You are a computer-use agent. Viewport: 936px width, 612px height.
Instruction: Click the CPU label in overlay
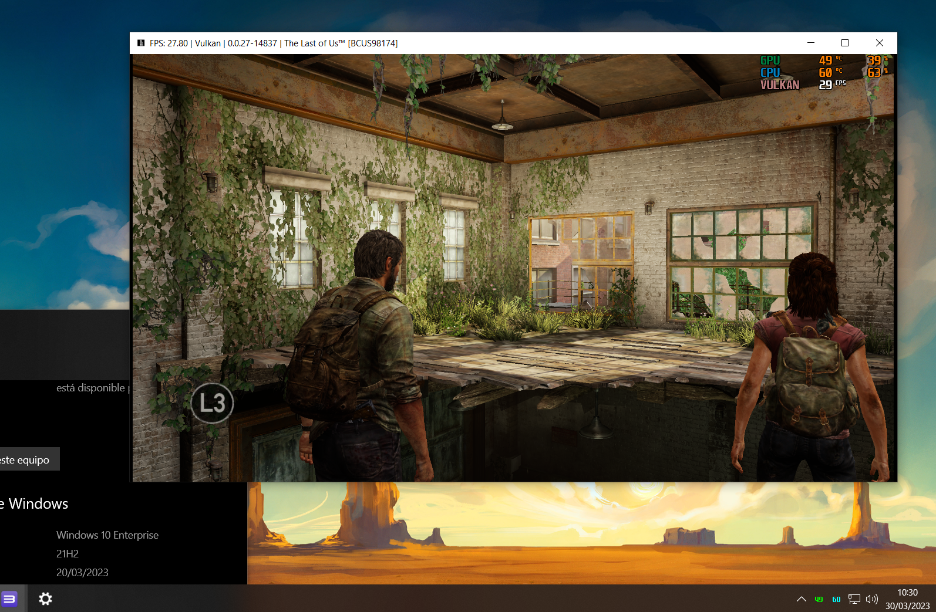point(770,73)
